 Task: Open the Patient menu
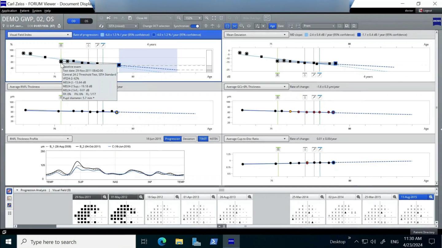tap(24, 10)
